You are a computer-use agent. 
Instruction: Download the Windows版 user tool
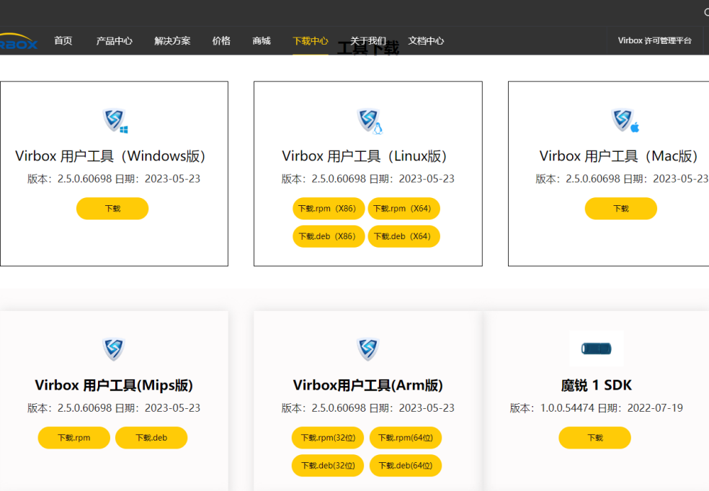tap(112, 209)
